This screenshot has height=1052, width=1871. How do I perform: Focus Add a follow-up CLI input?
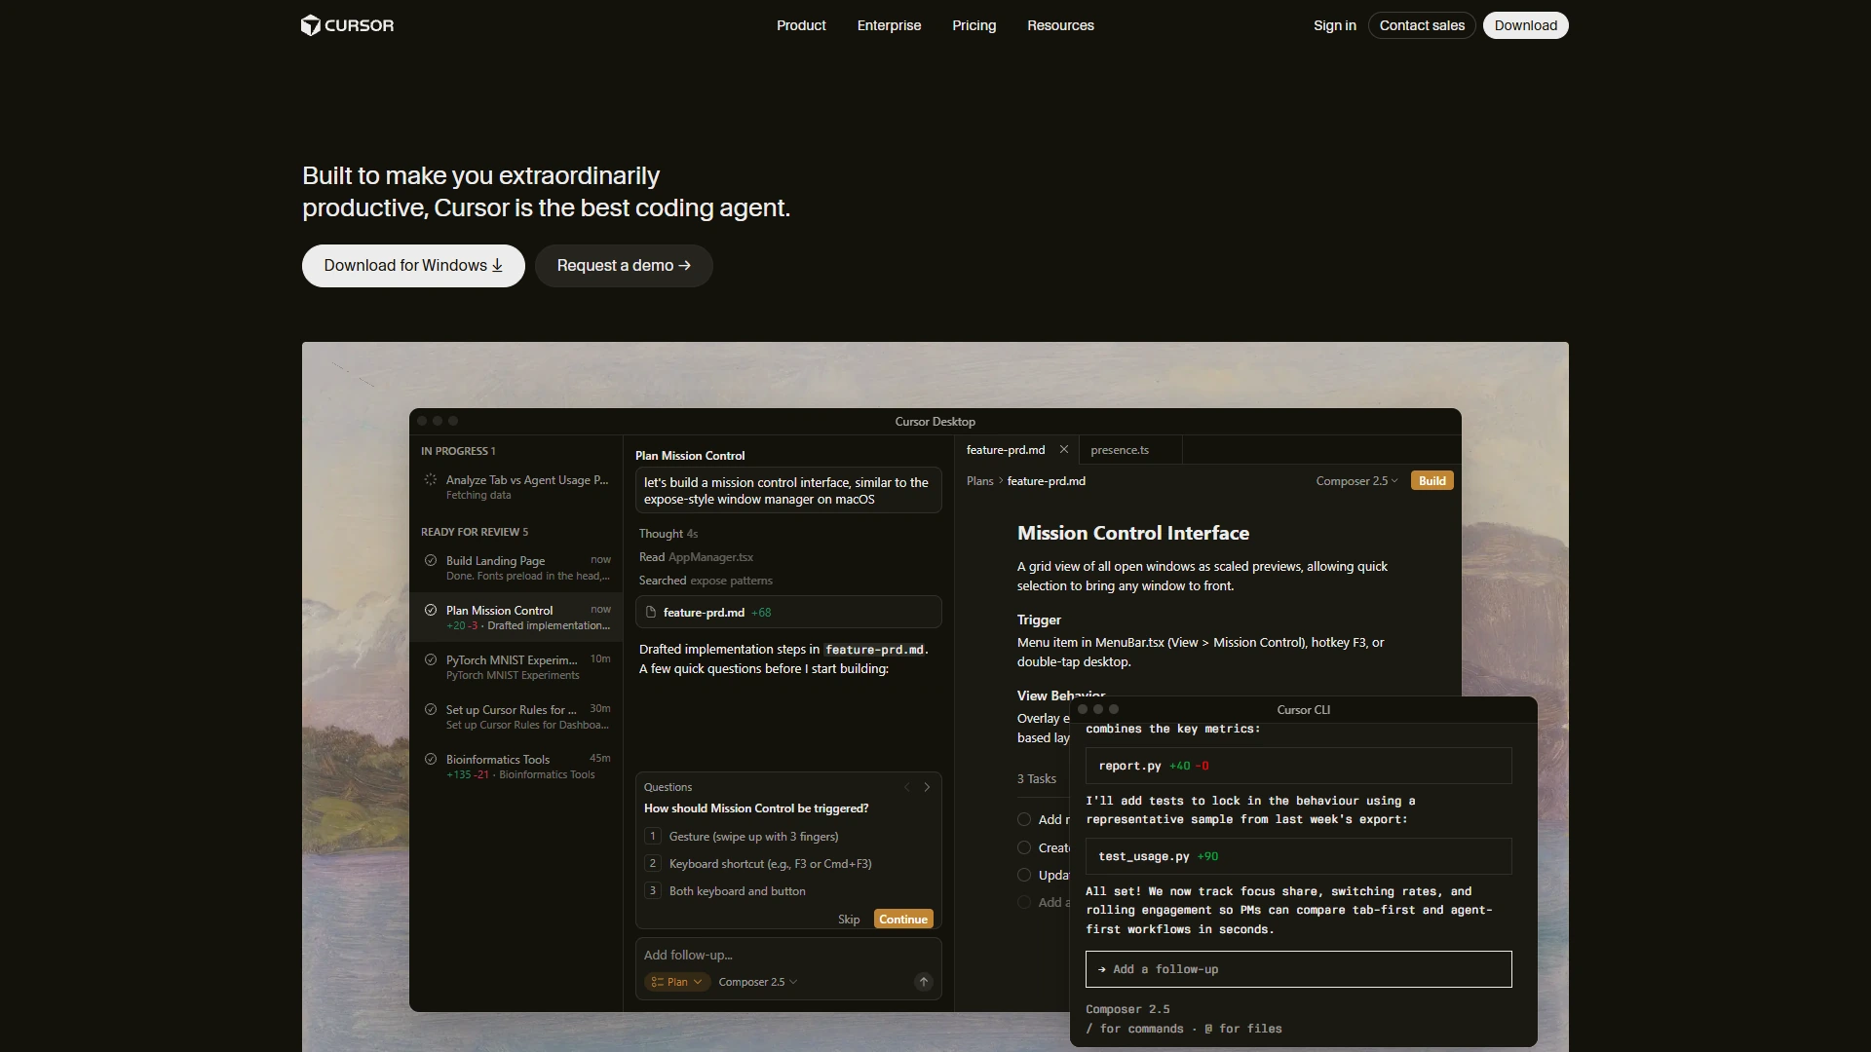[1298, 969]
